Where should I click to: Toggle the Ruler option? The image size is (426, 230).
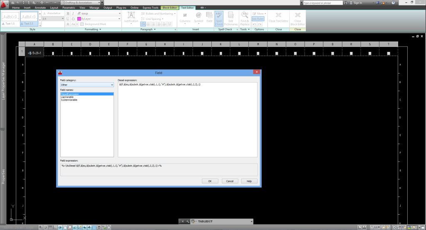point(258,19)
